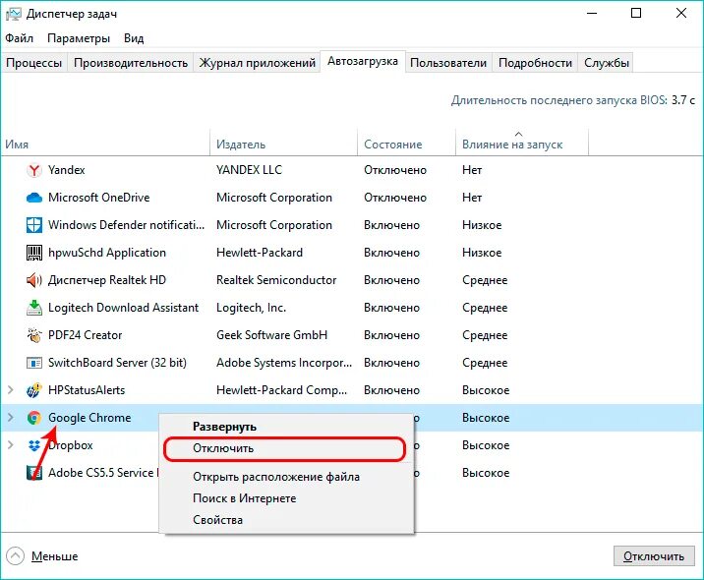Open the Параметры menu
Viewport: 704px width, 580px height.
79,38
